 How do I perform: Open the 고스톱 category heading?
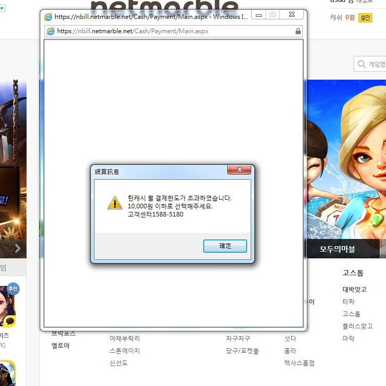(x=353, y=273)
